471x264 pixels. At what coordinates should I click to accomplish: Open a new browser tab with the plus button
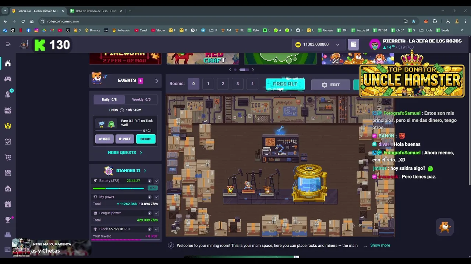(x=130, y=11)
